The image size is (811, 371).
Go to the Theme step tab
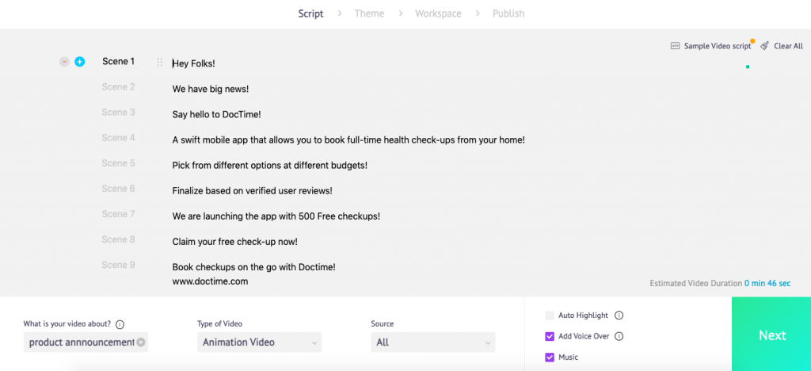point(369,13)
